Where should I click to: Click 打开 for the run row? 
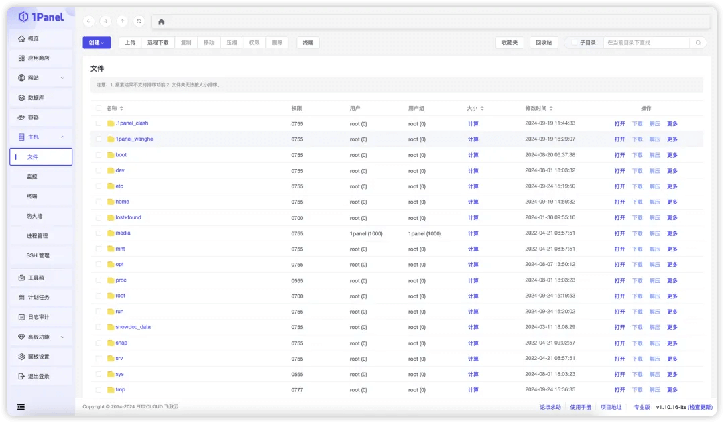click(619, 312)
